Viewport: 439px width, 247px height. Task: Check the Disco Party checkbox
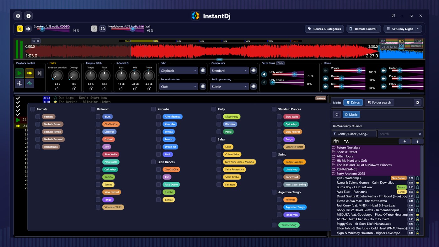click(218, 117)
